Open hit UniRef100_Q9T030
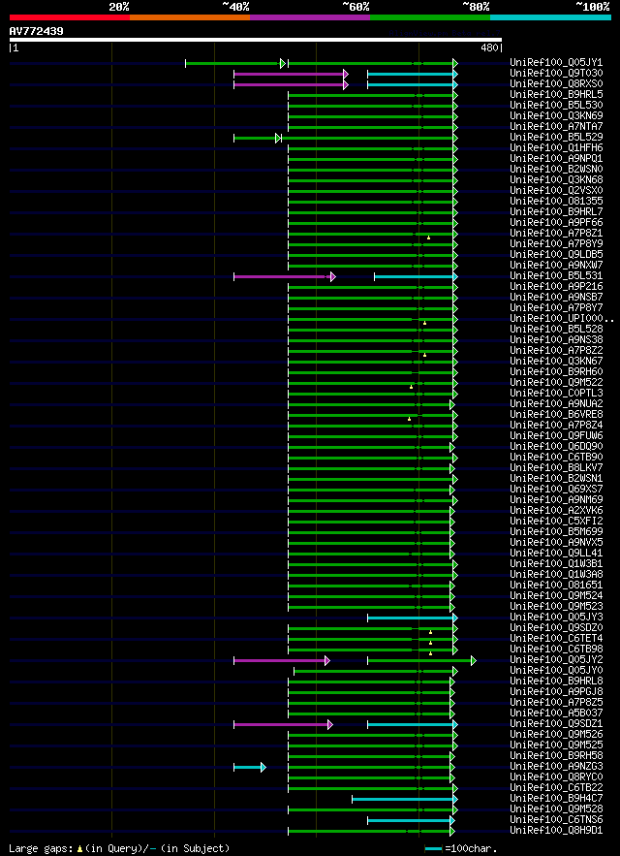The height and width of the screenshot is (856, 620). 556,73
